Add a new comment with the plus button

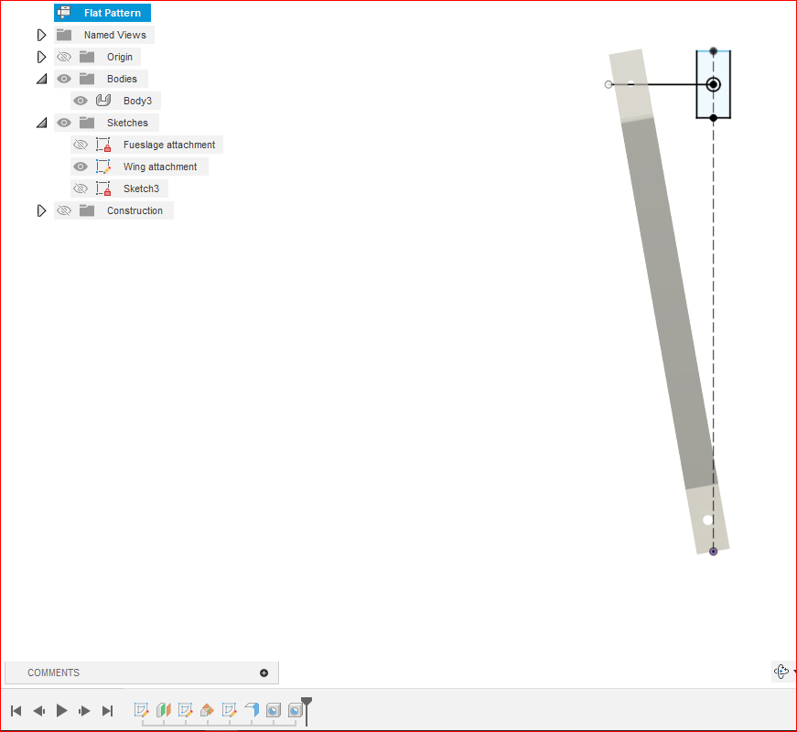click(x=264, y=673)
